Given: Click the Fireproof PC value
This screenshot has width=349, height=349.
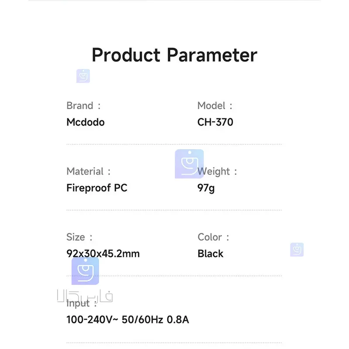Looking at the screenshot, I should tap(97, 188).
